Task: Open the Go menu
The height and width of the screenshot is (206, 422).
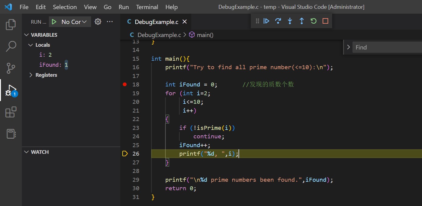Action: [107, 7]
